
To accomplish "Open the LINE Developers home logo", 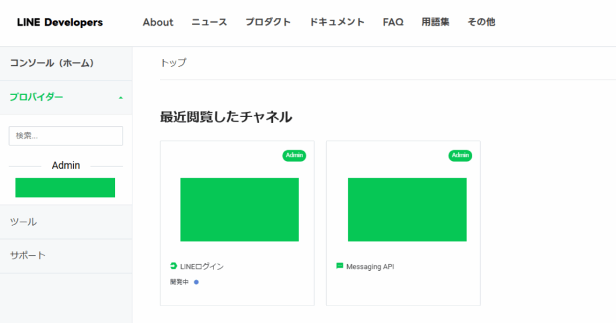I will point(60,22).
